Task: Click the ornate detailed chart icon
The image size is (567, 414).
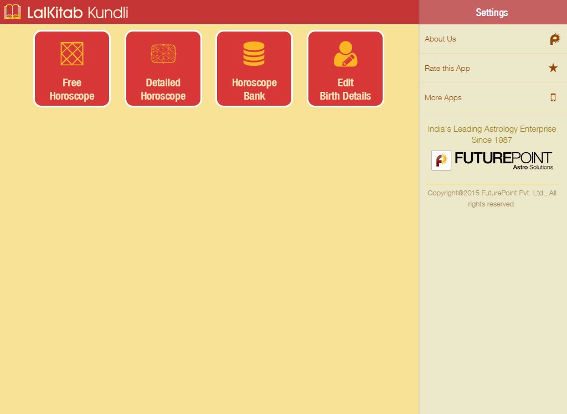Action: [163, 54]
